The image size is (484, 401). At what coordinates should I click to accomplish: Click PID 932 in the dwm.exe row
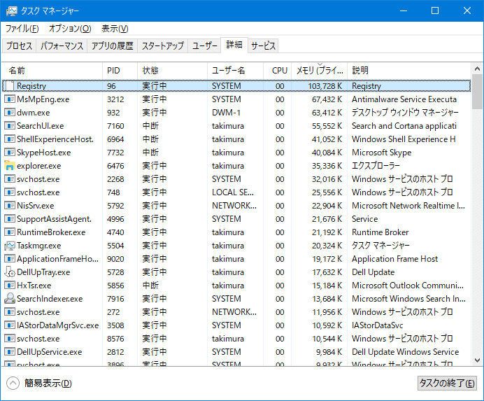pyautogui.click(x=113, y=113)
